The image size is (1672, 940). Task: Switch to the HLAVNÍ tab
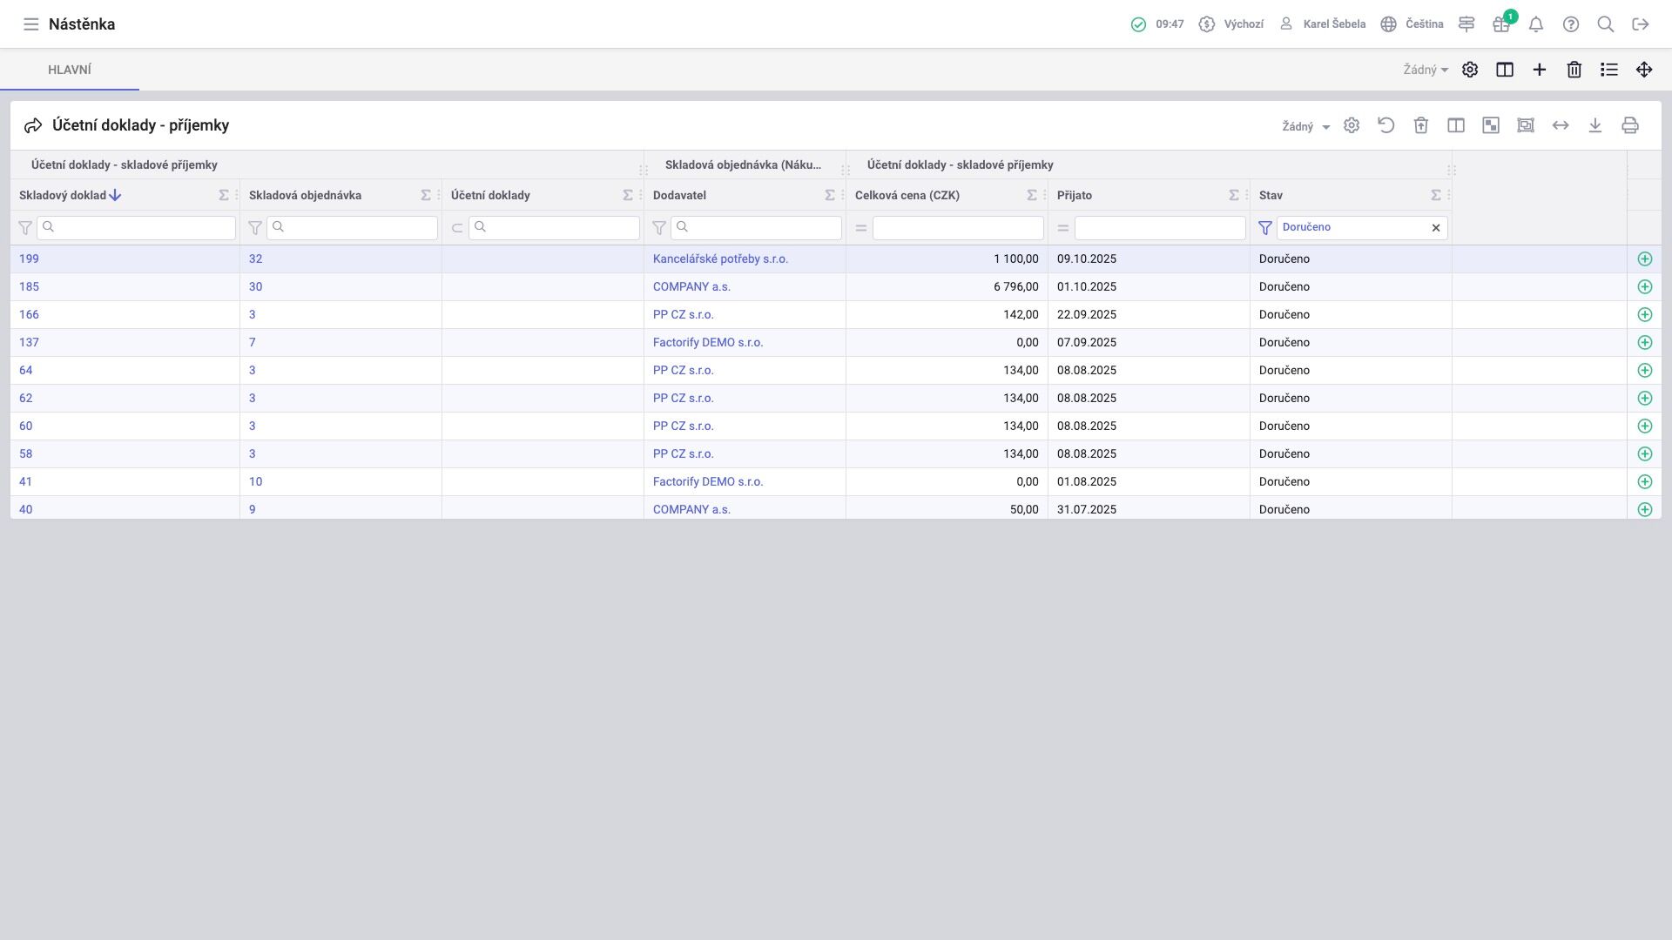click(70, 70)
